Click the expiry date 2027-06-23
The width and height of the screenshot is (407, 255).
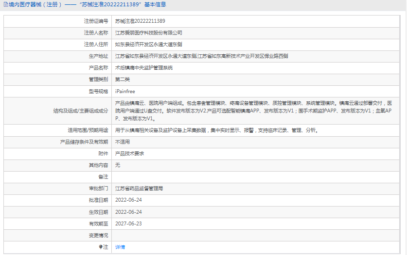coord(128,223)
